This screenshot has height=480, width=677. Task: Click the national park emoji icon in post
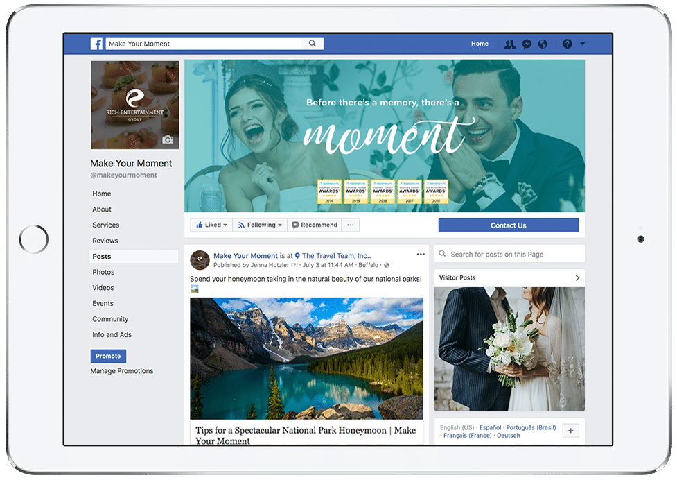[194, 289]
